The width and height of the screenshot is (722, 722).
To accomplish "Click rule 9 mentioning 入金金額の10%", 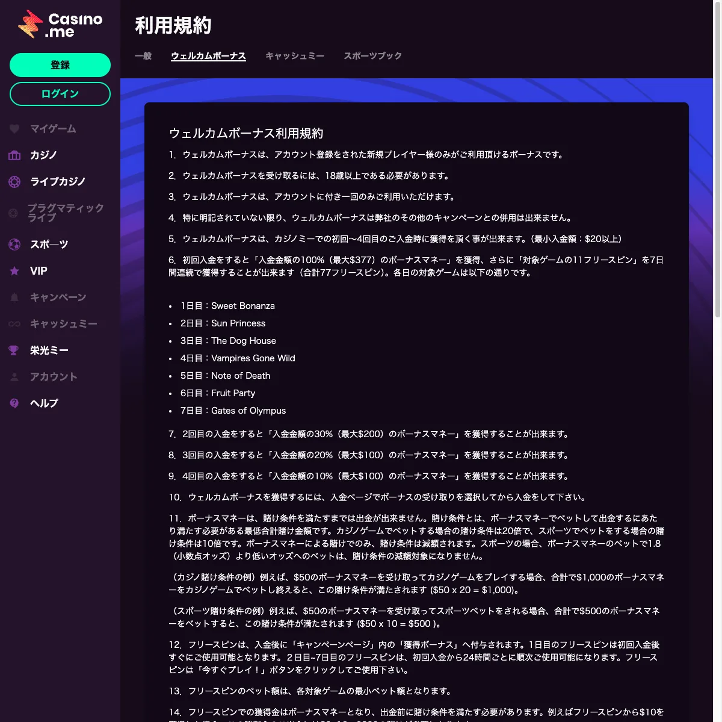I will click(x=369, y=476).
